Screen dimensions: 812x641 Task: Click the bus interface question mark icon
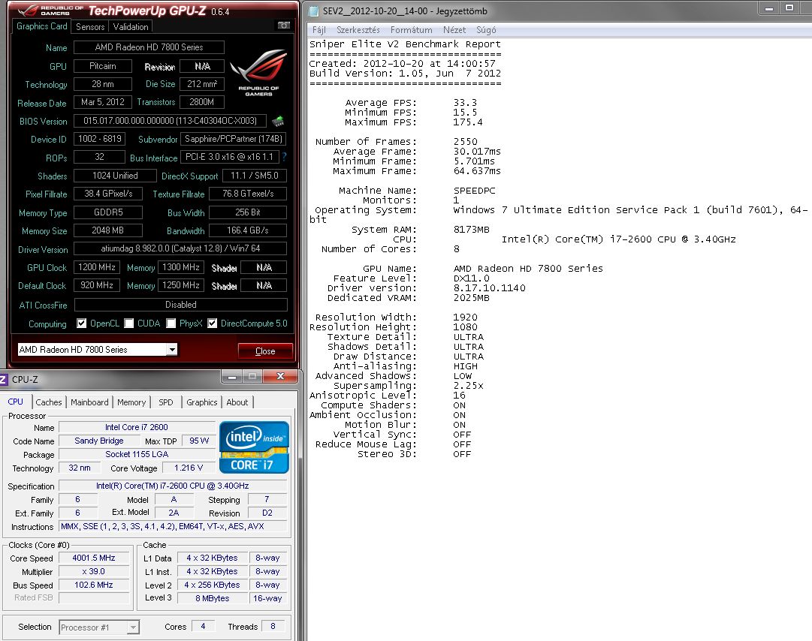pos(284,157)
